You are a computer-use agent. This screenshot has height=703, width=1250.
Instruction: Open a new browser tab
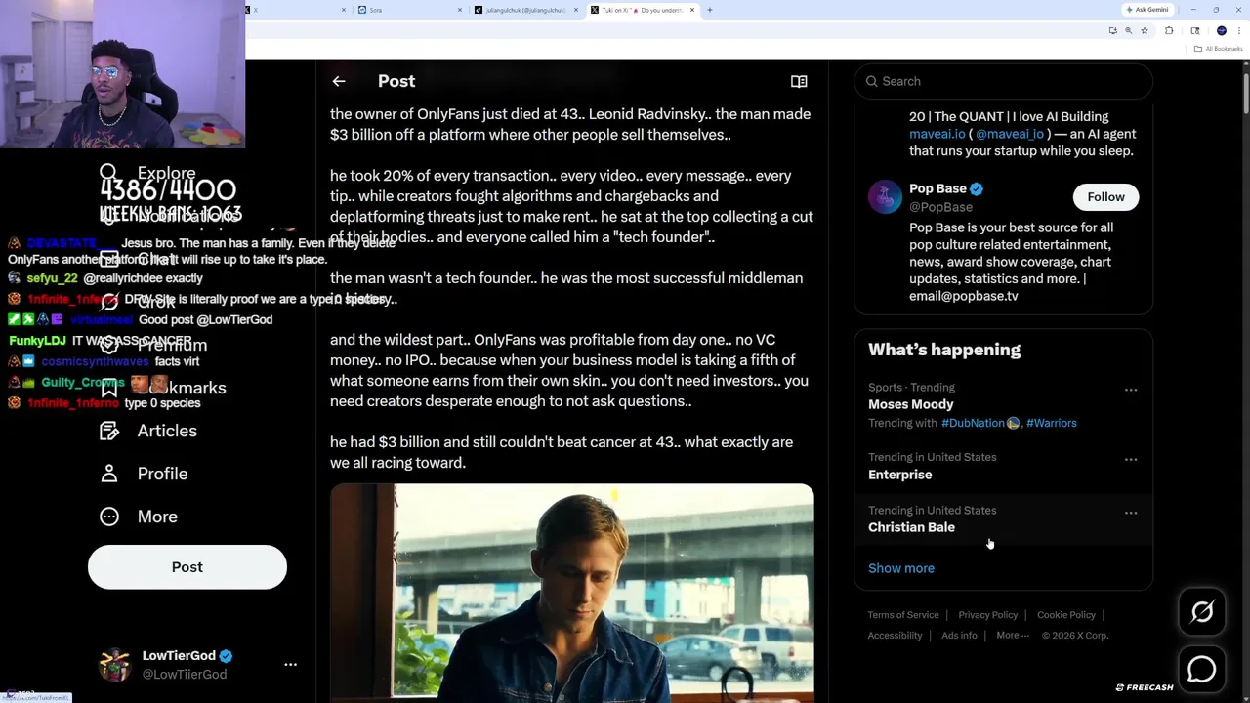(710, 10)
